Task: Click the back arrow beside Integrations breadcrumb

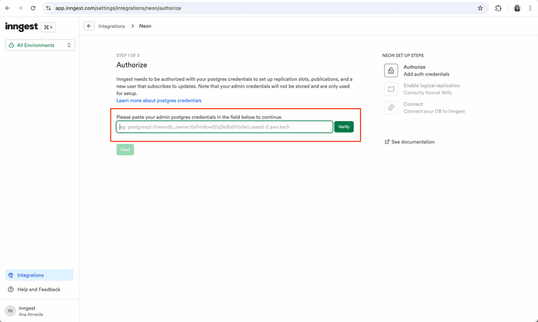Action: pos(89,26)
